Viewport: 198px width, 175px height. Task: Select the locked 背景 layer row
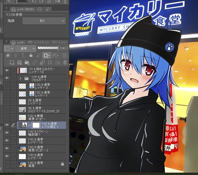pyautogui.click(x=42, y=164)
